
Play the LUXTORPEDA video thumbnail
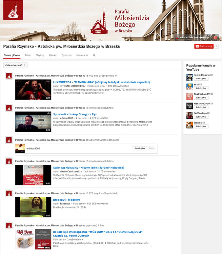(33, 89)
